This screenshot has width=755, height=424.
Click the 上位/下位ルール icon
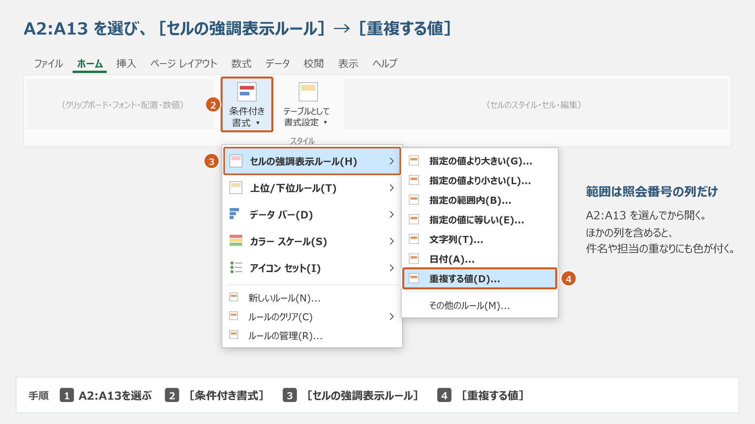(x=236, y=188)
